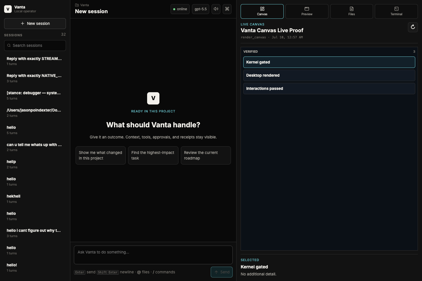This screenshot has width=422, height=281.
Task: Click the Vanta logo icon in sidebar header
Action: click(x=8, y=9)
